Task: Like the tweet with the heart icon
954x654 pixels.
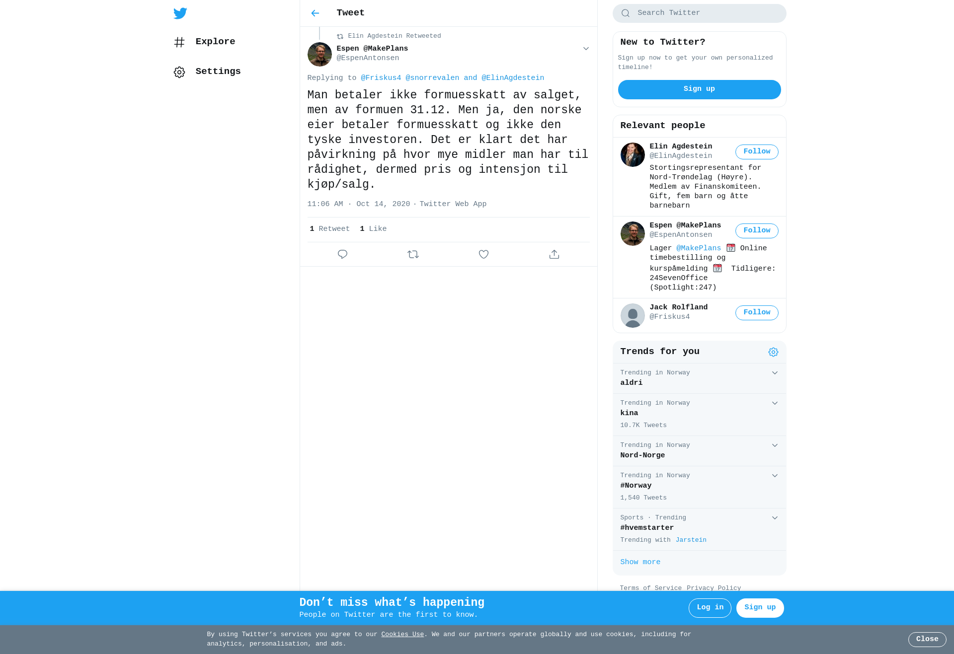Action: coord(483,254)
